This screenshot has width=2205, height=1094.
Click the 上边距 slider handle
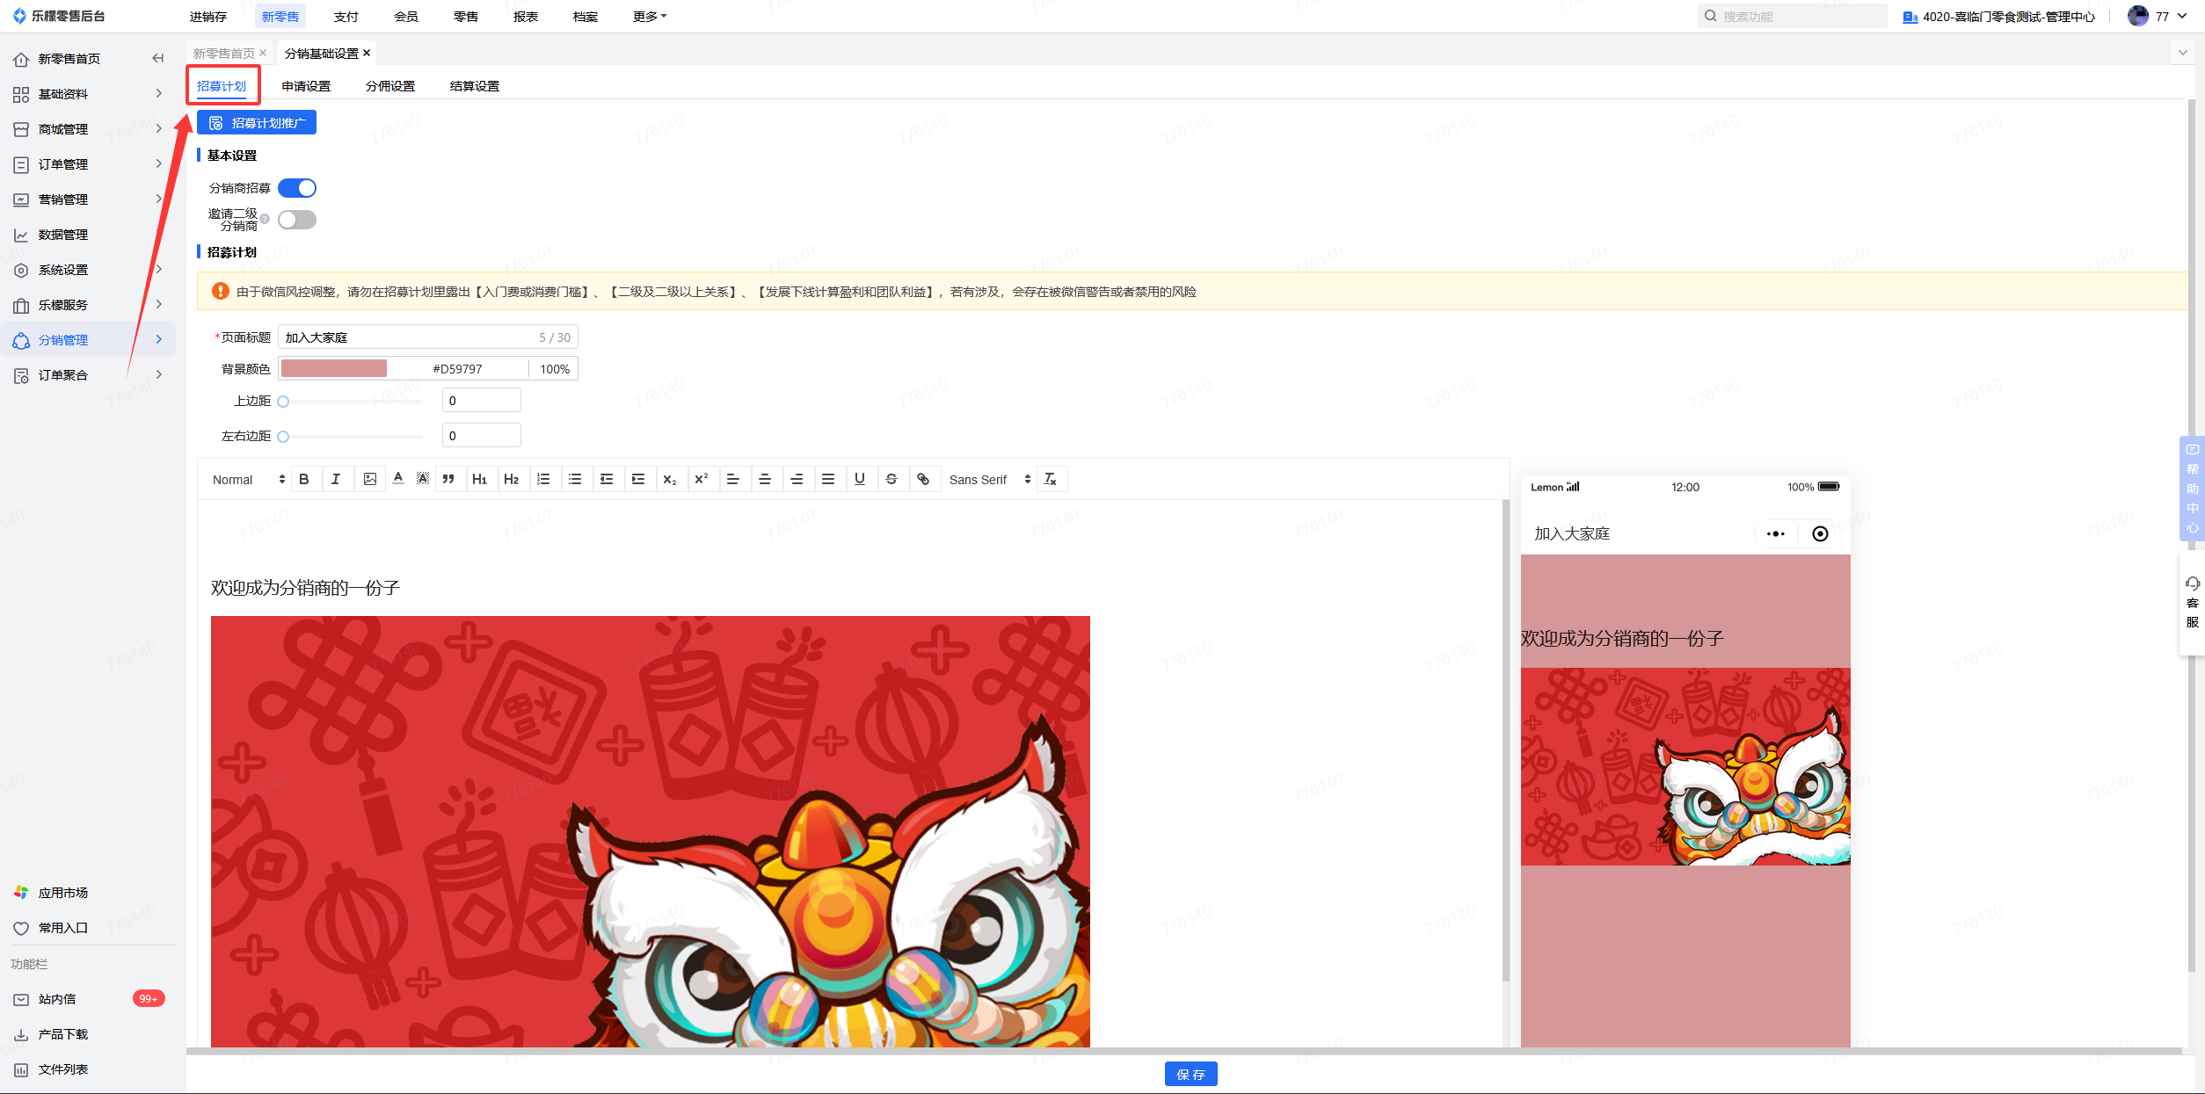[283, 402]
